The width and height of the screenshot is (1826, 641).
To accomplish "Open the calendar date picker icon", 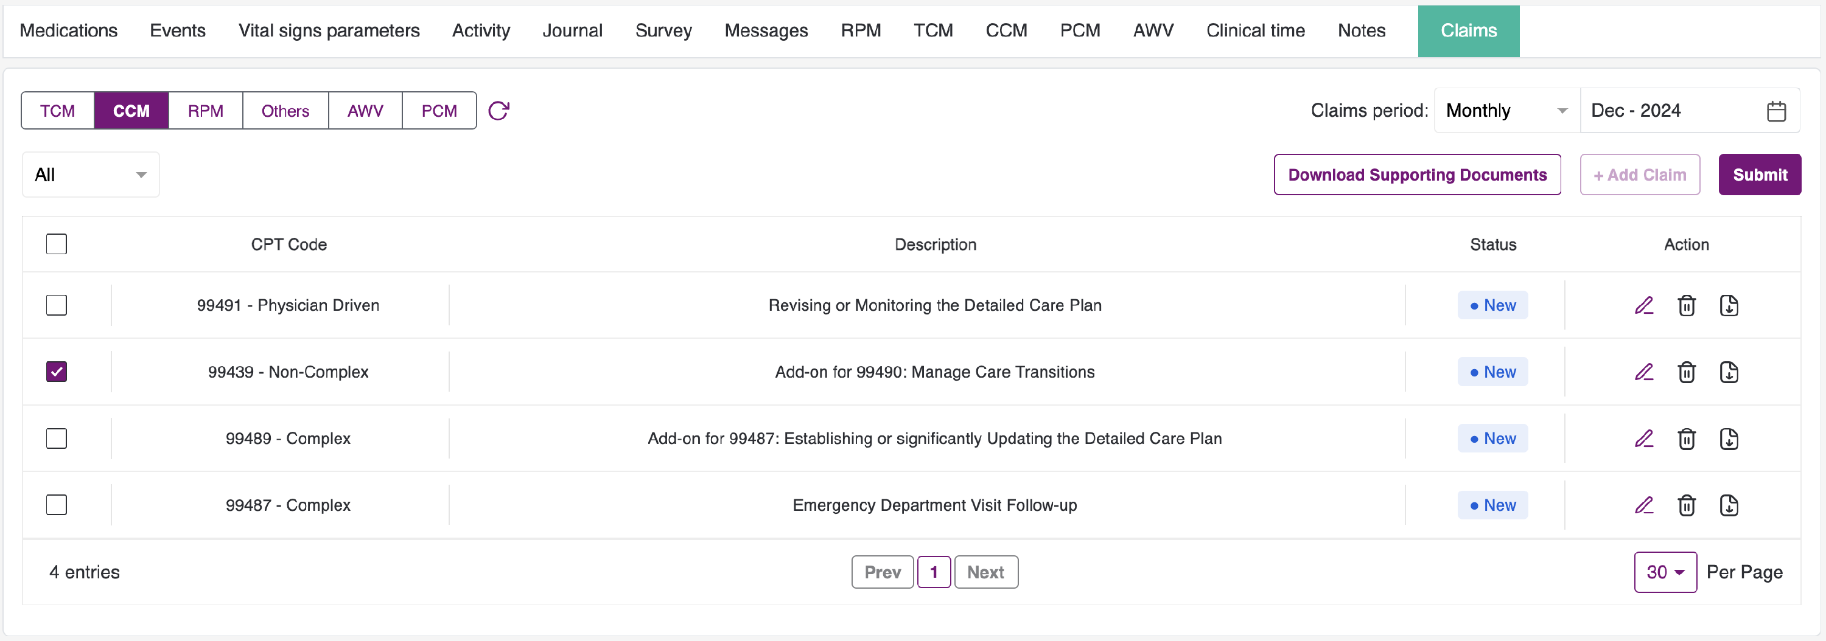I will click(x=1775, y=111).
